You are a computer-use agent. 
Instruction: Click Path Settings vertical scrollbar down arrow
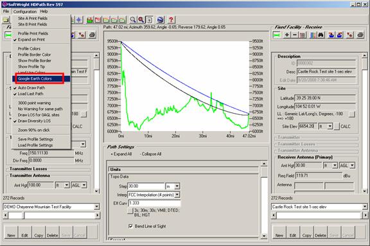point(264,236)
